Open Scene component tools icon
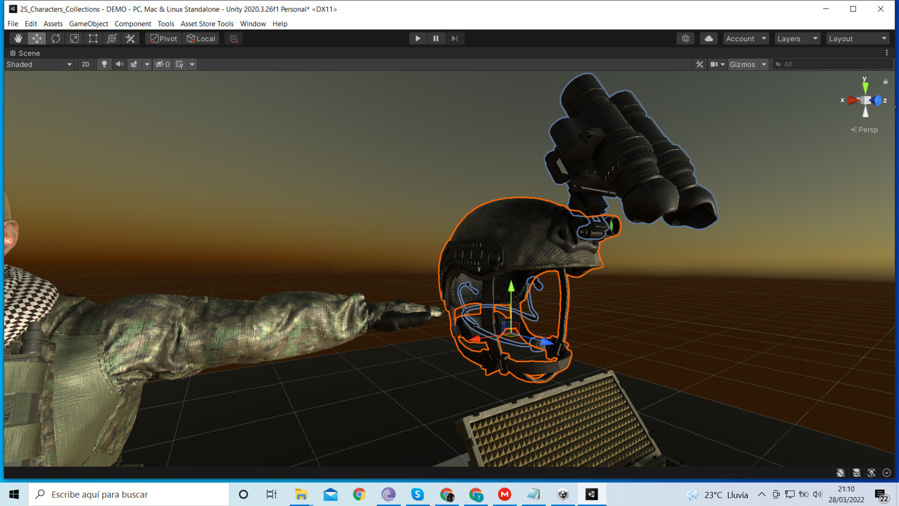 pyautogui.click(x=700, y=64)
